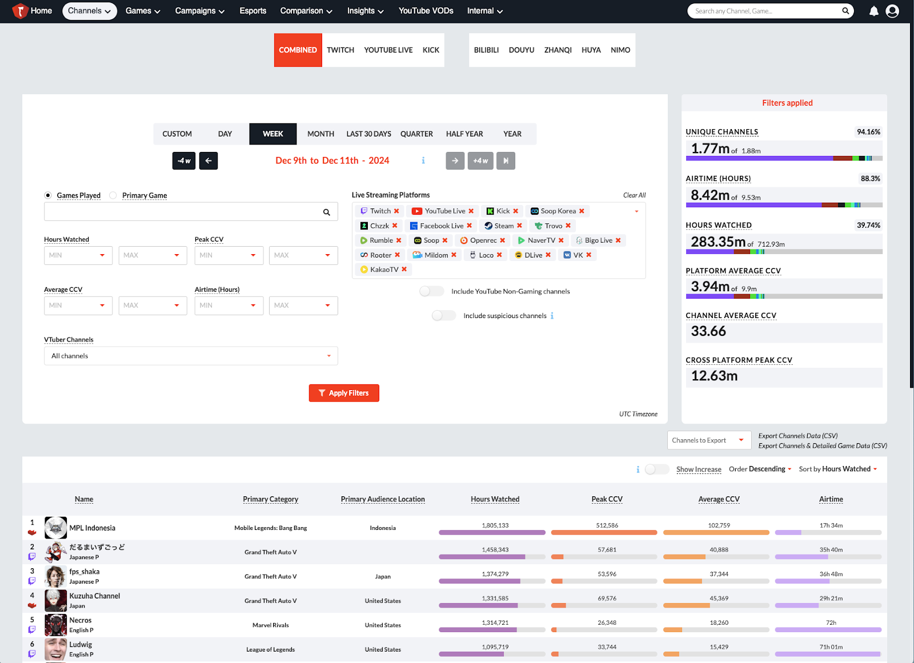Click the info icon beside date range
This screenshot has height=663, width=914.
(423, 160)
